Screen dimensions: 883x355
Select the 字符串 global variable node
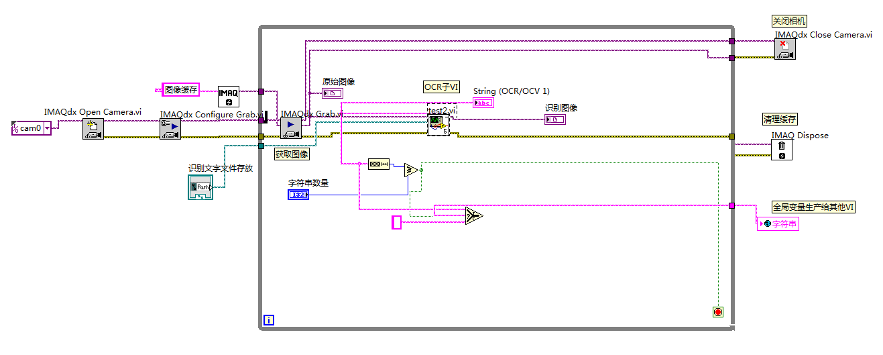pos(778,224)
